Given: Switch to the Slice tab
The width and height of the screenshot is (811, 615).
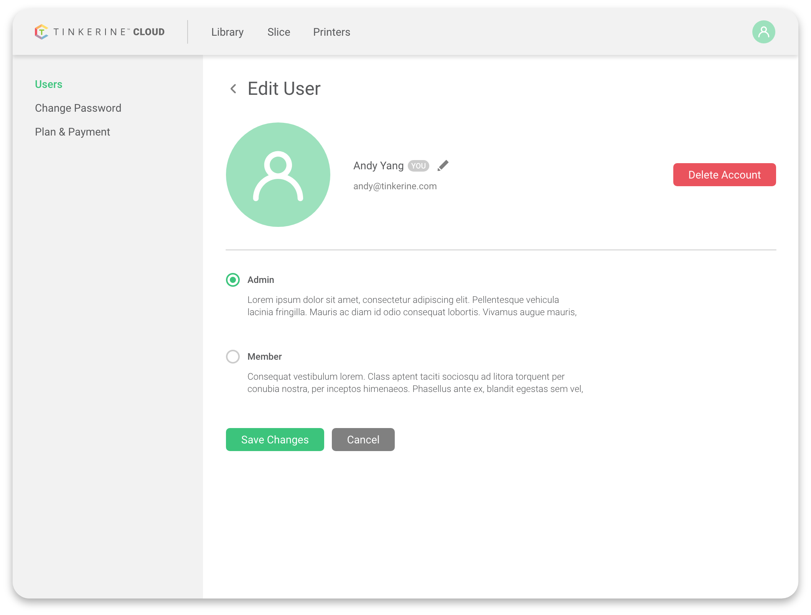Looking at the screenshot, I should (x=279, y=32).
